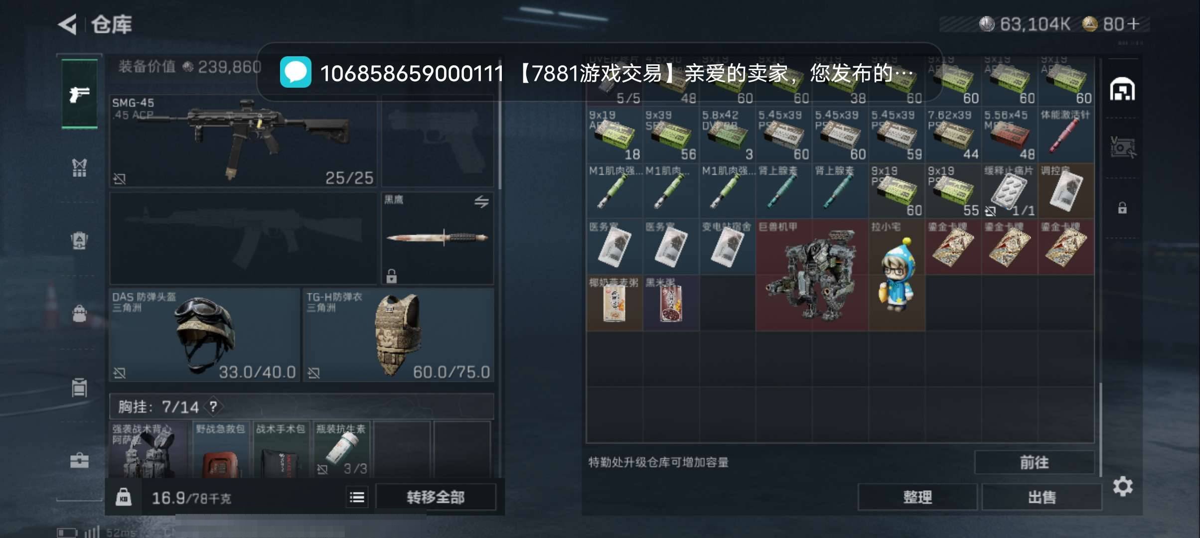The image size is (1200, 538).
Task: Open the settings gear icon
Action: coord(1122,486)
